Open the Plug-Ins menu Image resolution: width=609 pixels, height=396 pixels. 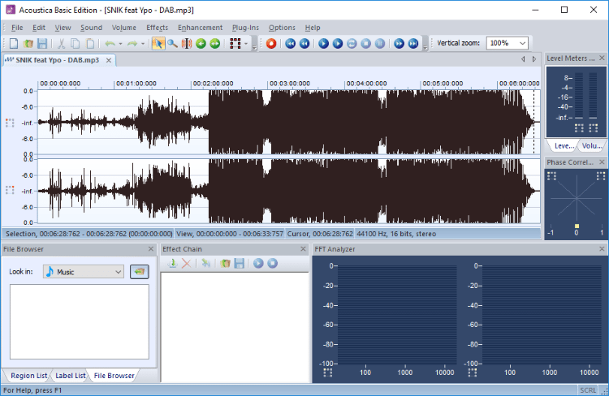tap(245, 28)
